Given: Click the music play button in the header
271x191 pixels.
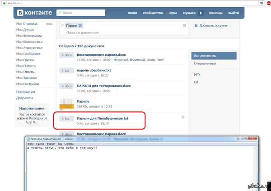Looking at the screenshot, I should 201,13.
